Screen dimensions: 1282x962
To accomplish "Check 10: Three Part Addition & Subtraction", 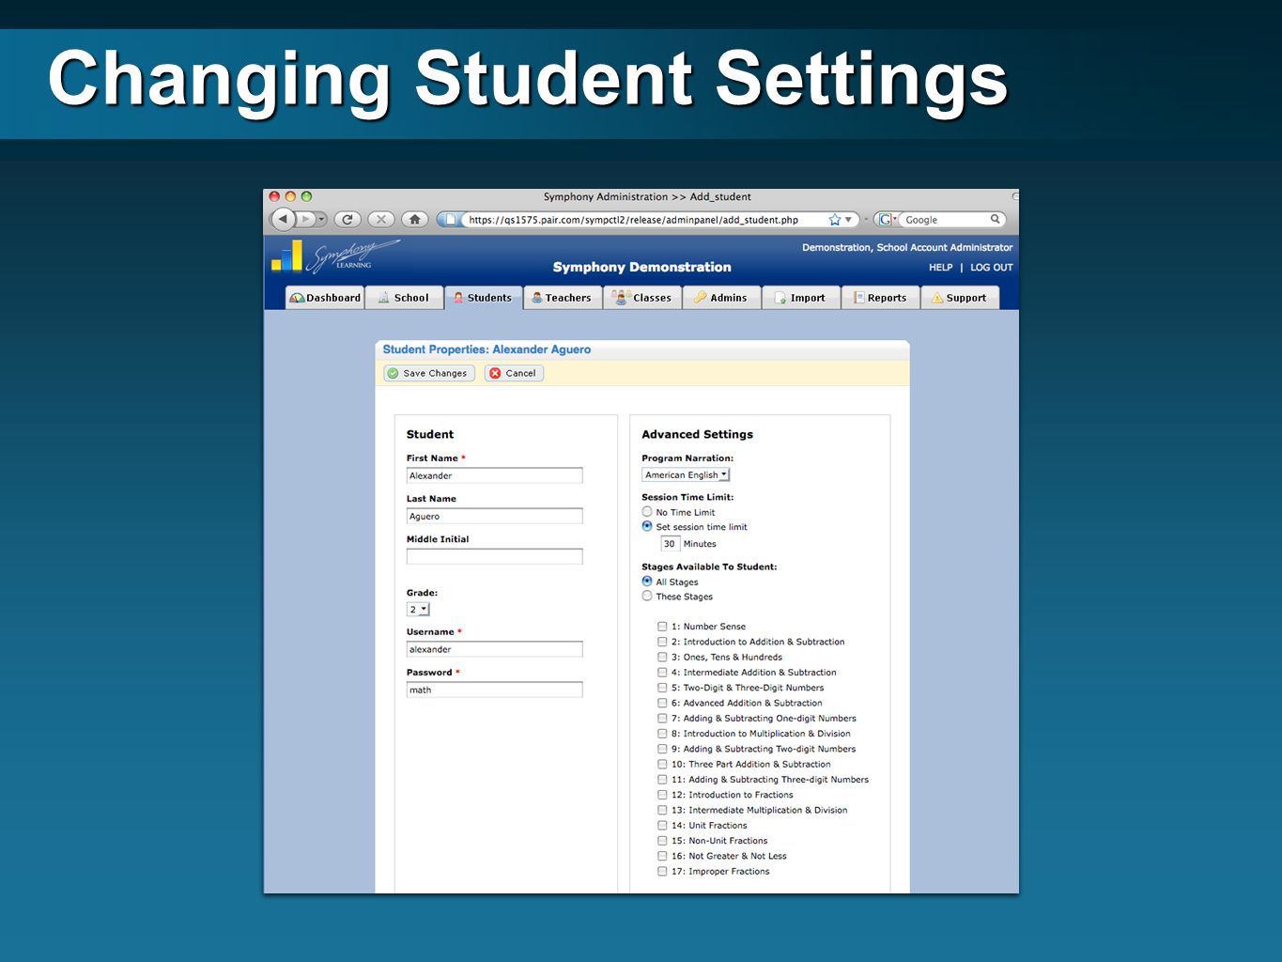I will 662,764.
